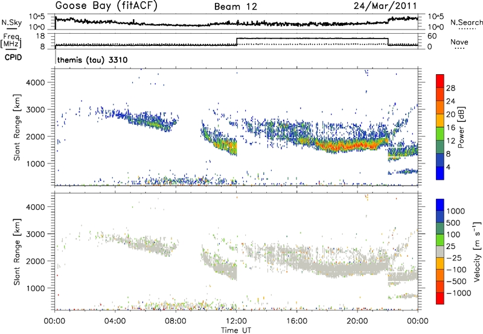Screen dimensions: 483x334
Task: Click the gray segment of Velocity colorbar
Action: pyautogui.click(x=440, y=251)
